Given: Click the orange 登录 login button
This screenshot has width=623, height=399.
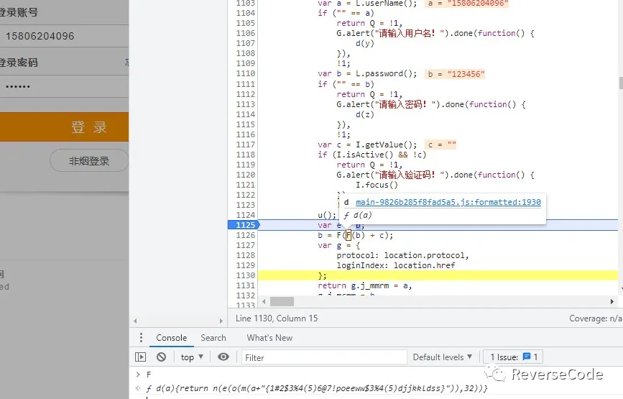Looking at the screenshot, I should [x=65, y=127].
